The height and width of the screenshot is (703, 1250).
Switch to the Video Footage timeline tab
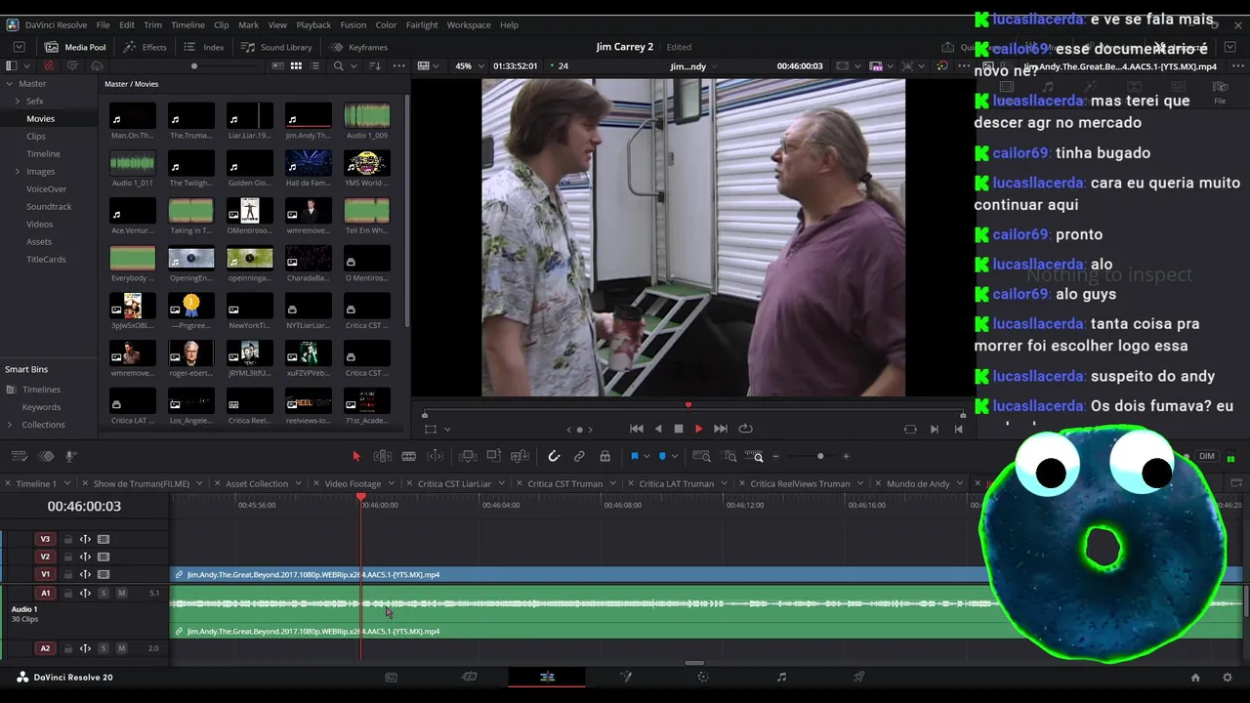tap(353, 483)
